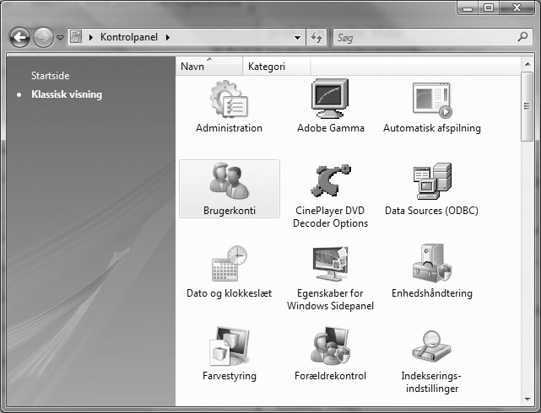Viewport: 541px width, 413px height.
Task: Open the Adobe Gamma monitor icon
Action: click(330, 99)
